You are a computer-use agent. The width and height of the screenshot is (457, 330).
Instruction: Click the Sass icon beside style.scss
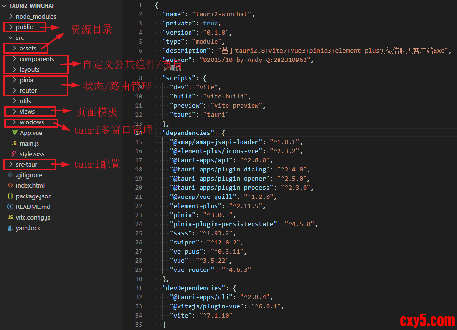click(14, 154)
